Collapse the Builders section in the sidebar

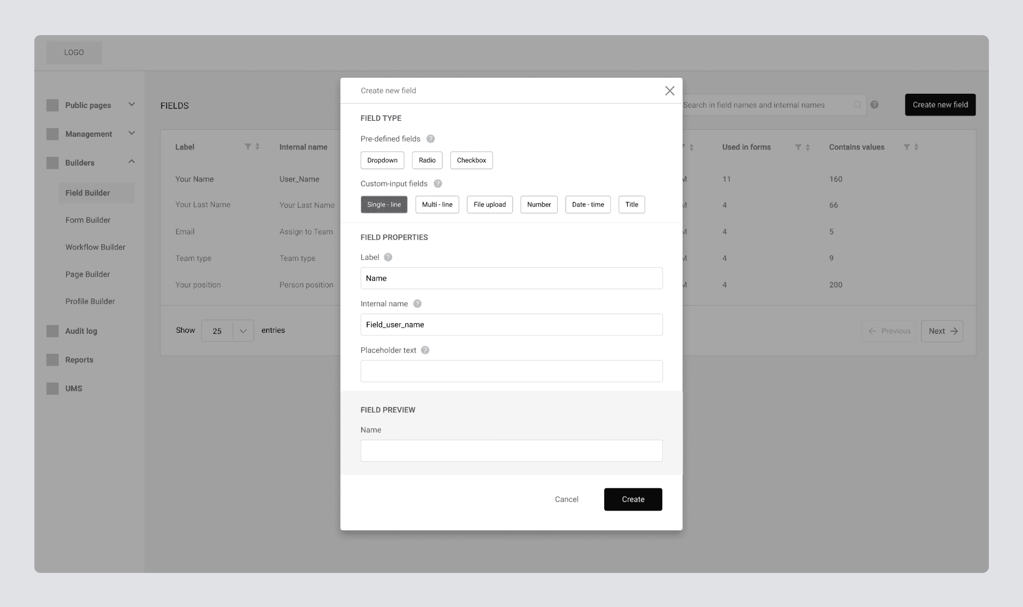point(132,162)
